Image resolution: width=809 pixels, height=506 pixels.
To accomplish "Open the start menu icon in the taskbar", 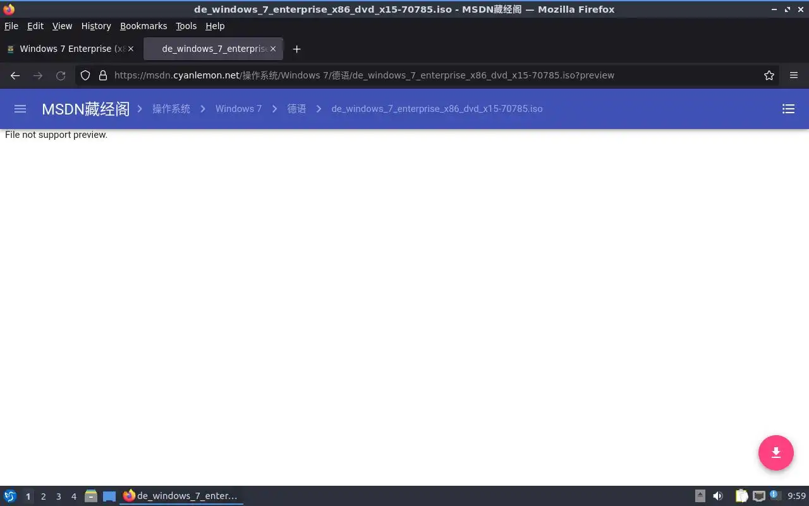I will click(10, 496).
